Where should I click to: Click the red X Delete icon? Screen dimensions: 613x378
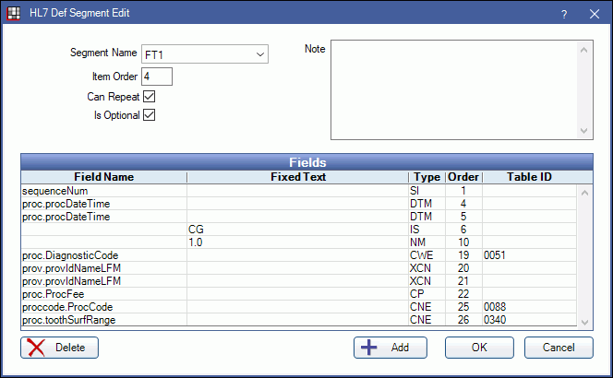37,348
